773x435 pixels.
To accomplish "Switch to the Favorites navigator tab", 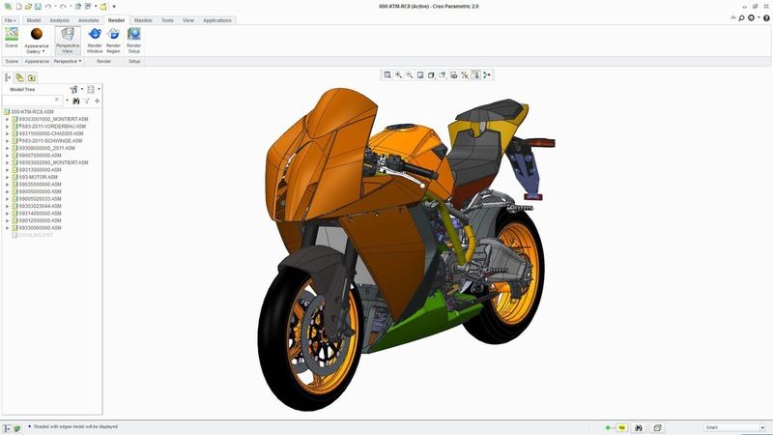I will [x=32, y=77].
